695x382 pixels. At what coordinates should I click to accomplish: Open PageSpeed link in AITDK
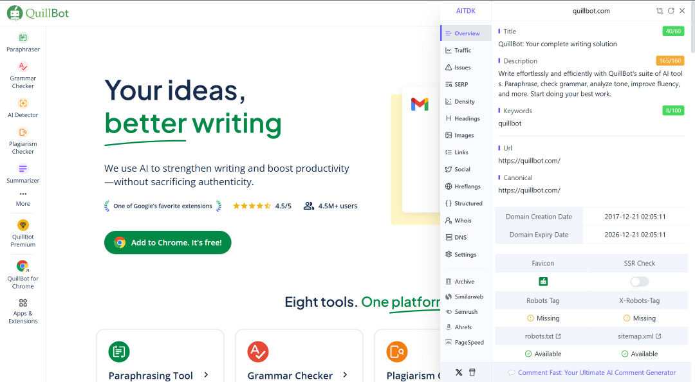pyautogui.click(x=466, y=342)
